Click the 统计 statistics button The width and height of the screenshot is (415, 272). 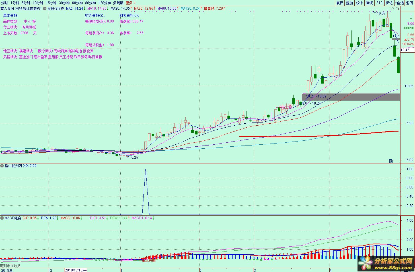tap(359, 3)
